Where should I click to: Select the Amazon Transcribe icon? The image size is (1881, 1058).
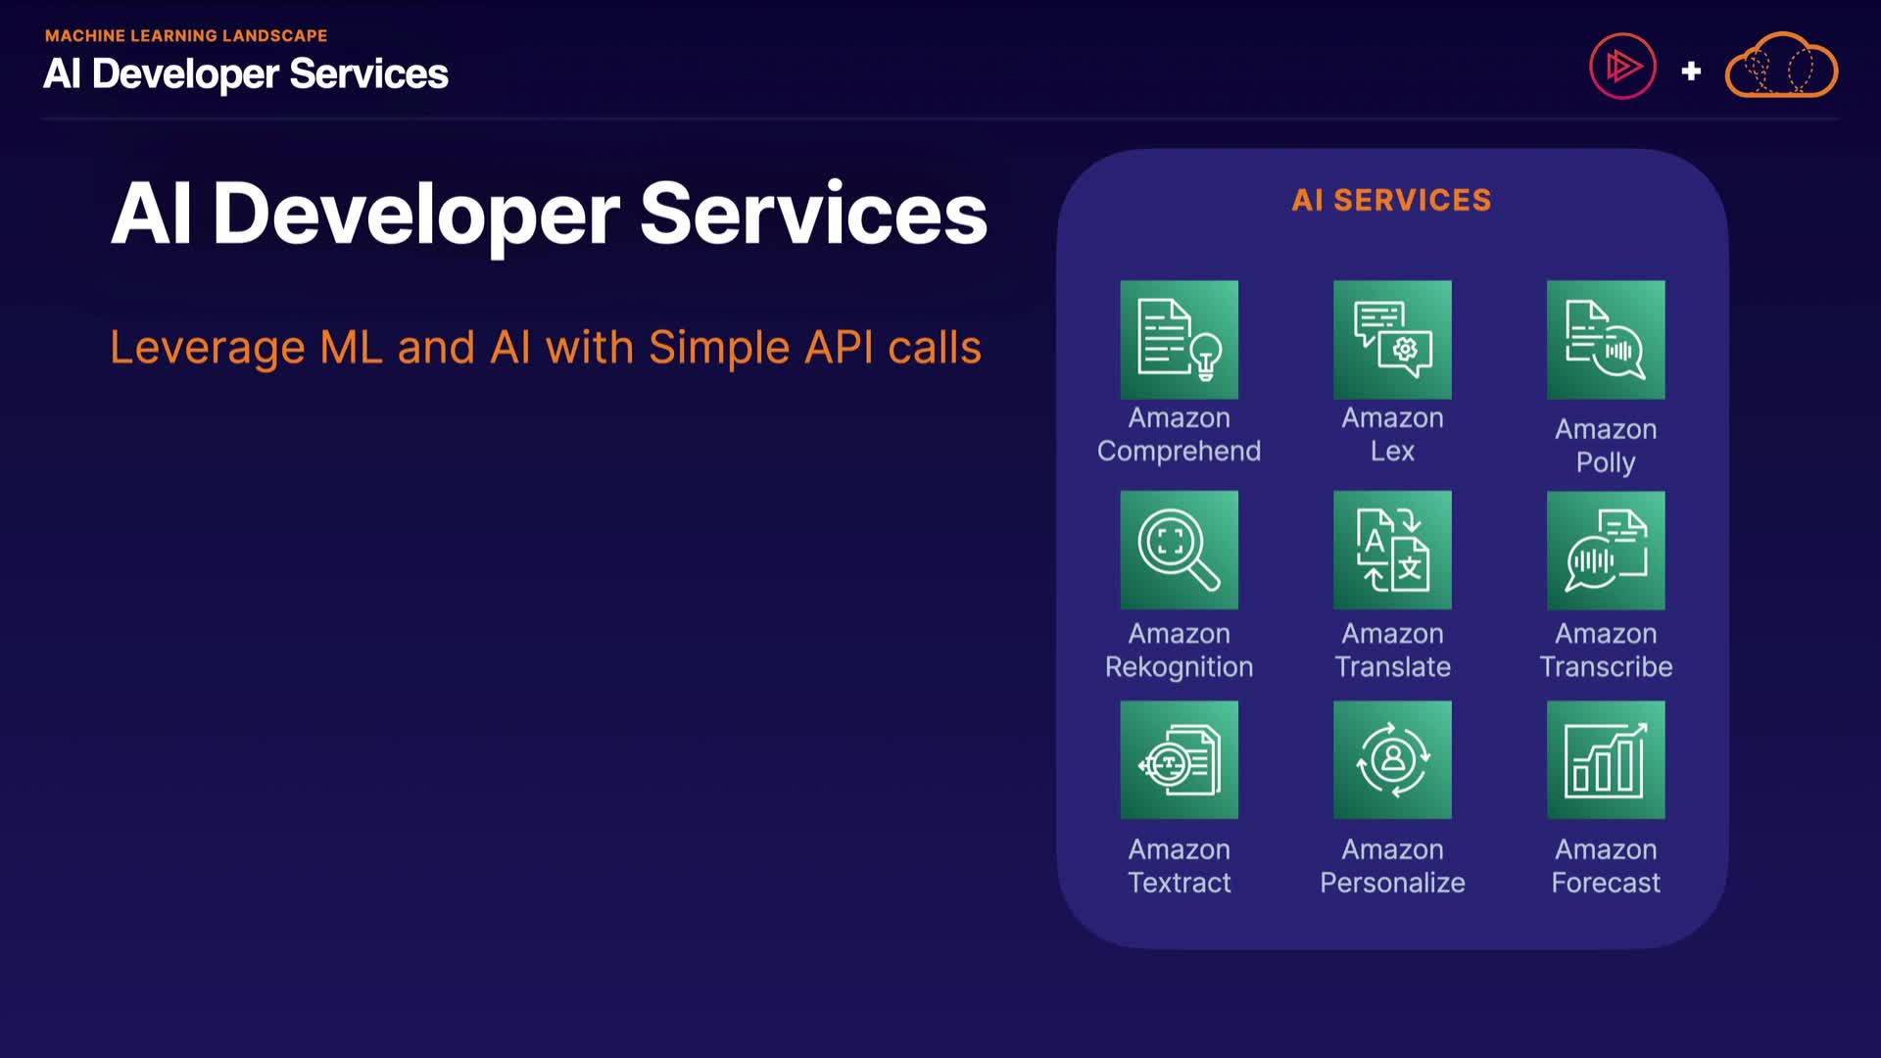(1605, 550)
